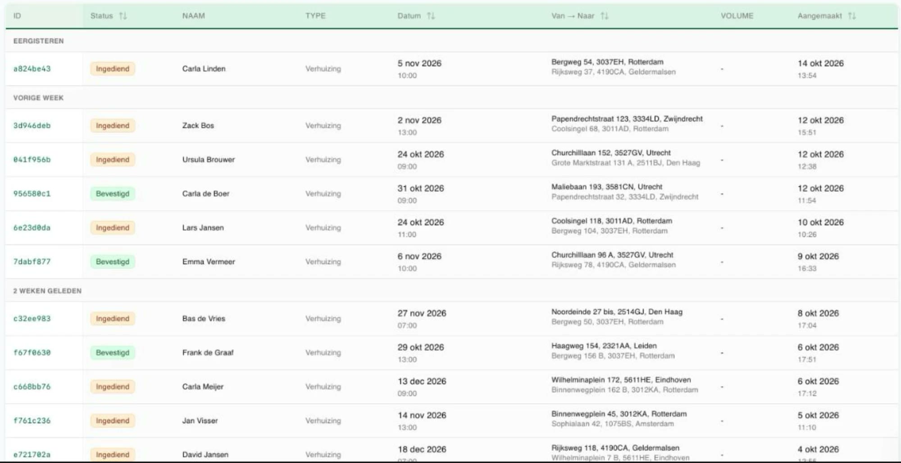The image size is (901, 463).
Task: Open request ID c668bb76
Action: [32, 387]
